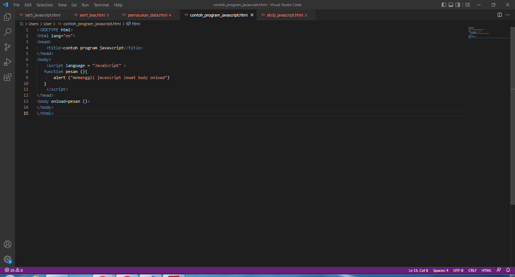The width and height of the screenshot is (515, 277).
Task: Toggle the Primary Side Bar icon
Action: 443,5
